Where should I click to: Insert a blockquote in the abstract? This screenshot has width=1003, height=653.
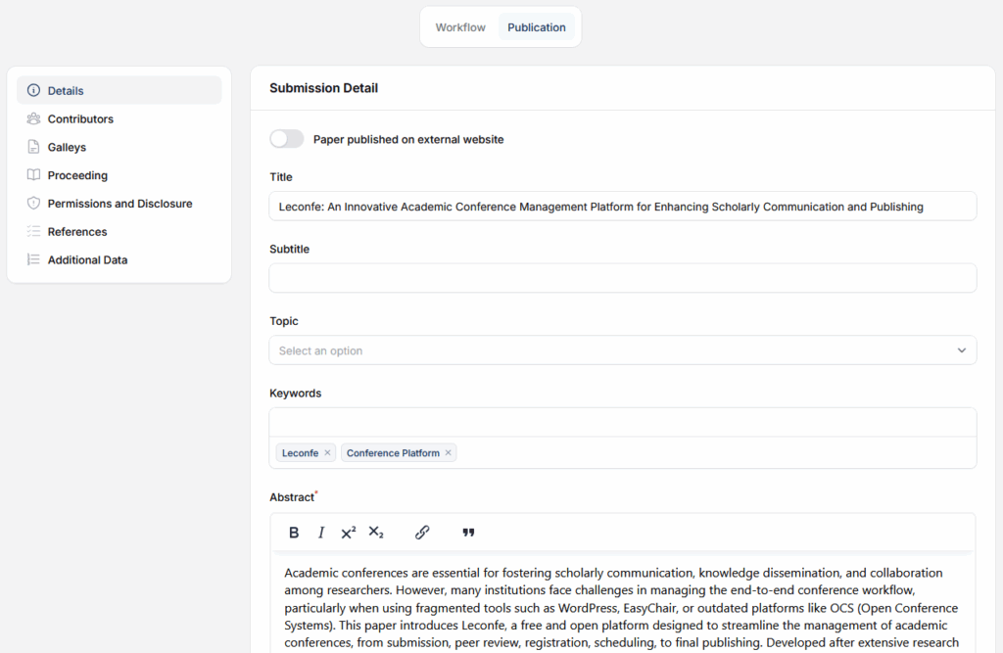click(468, 533)
